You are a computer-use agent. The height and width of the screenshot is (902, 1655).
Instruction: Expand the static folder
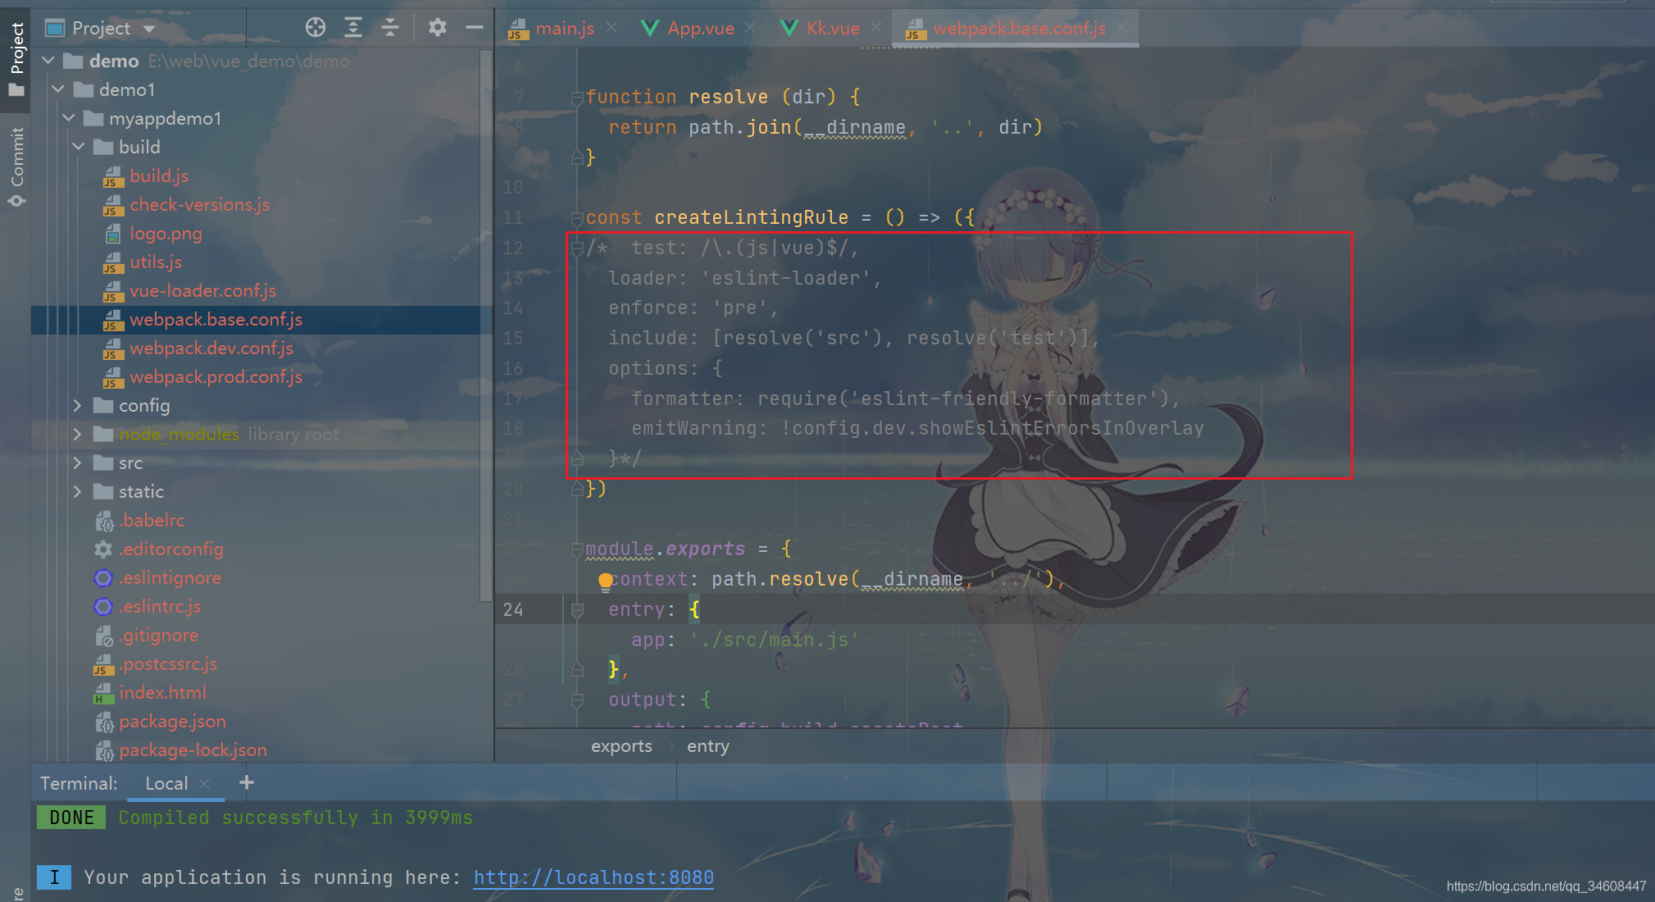[78, 491]
